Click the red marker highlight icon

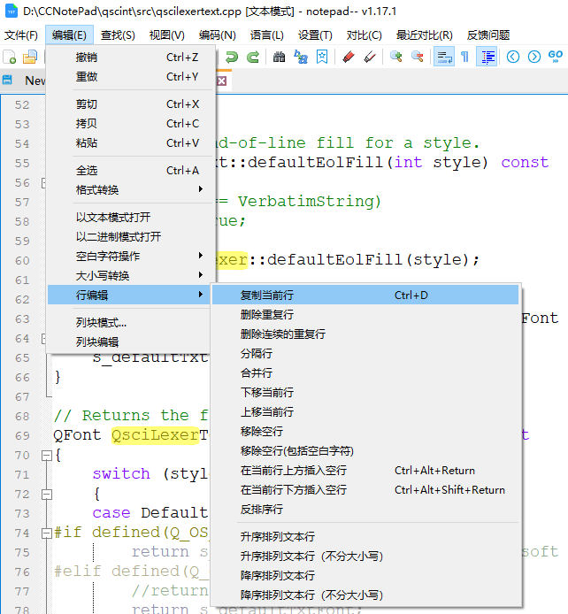click(x=349, y=57)
